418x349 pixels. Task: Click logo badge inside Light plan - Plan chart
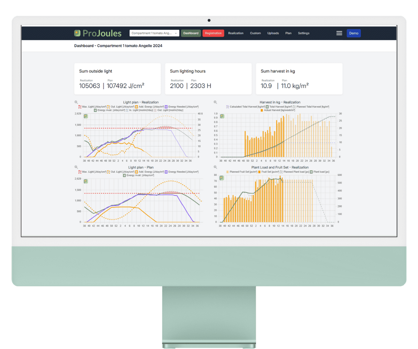(x=86, y=181)
